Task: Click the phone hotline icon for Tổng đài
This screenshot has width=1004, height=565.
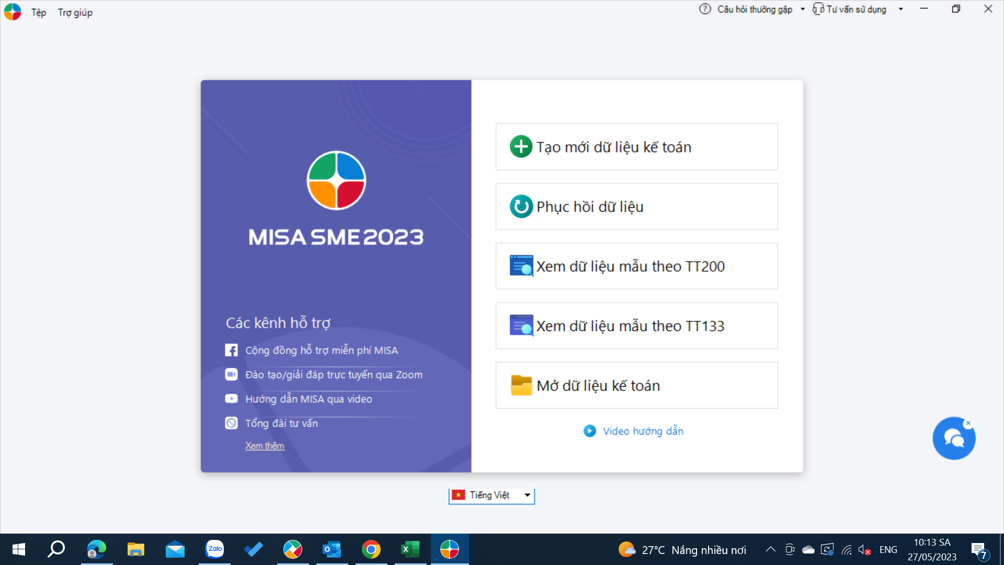Action: click(x=231, y=423)
